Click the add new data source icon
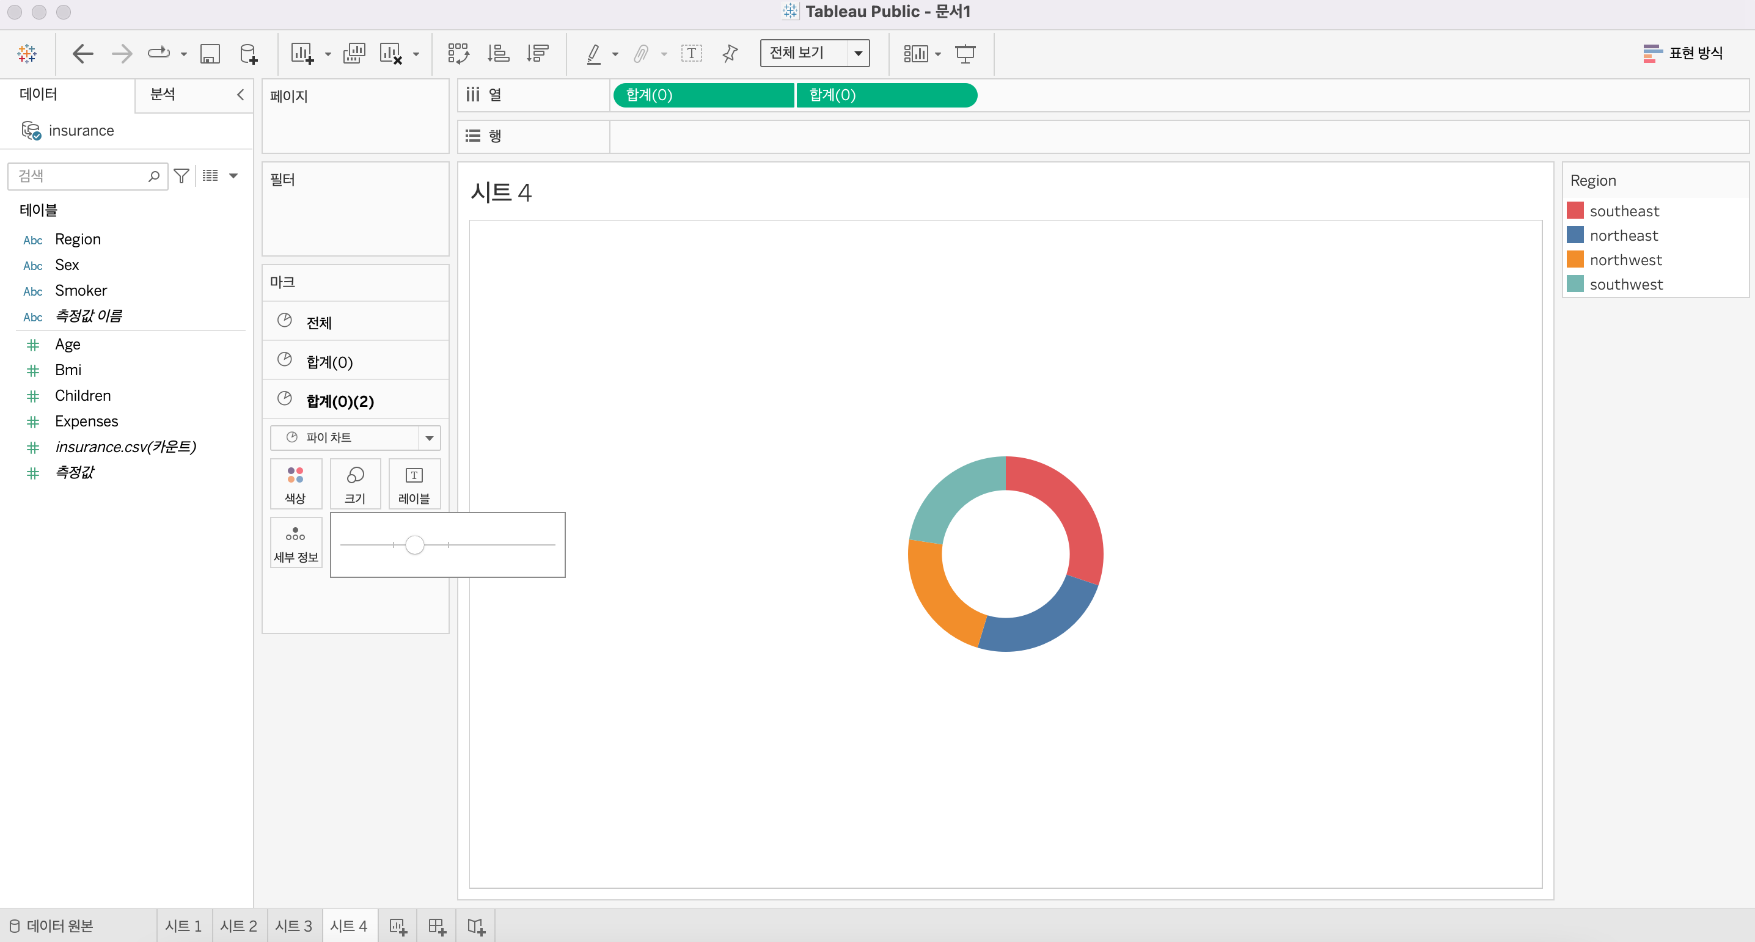This screenshot has height=942, width=1755. pyautogui.click(x=249, y=53)
